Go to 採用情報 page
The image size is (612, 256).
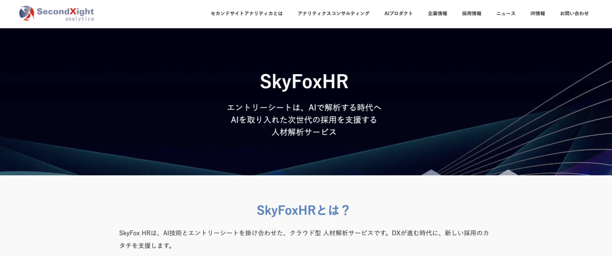[x=471, y=13]
